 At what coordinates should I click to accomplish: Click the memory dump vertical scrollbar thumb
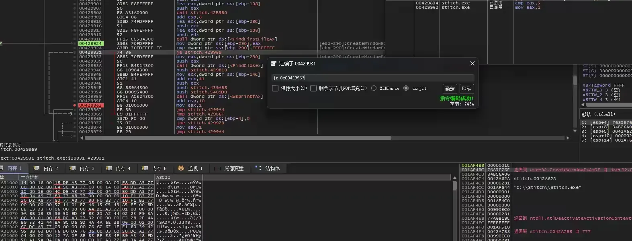tap(455, 185)
